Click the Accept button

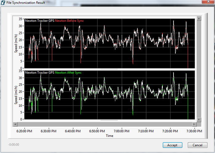coord(173,145)
